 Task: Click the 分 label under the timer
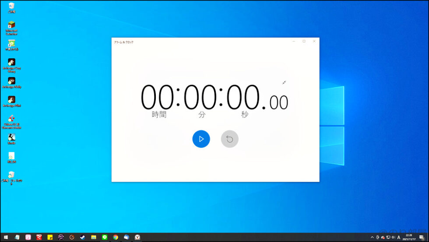point(202,114)
